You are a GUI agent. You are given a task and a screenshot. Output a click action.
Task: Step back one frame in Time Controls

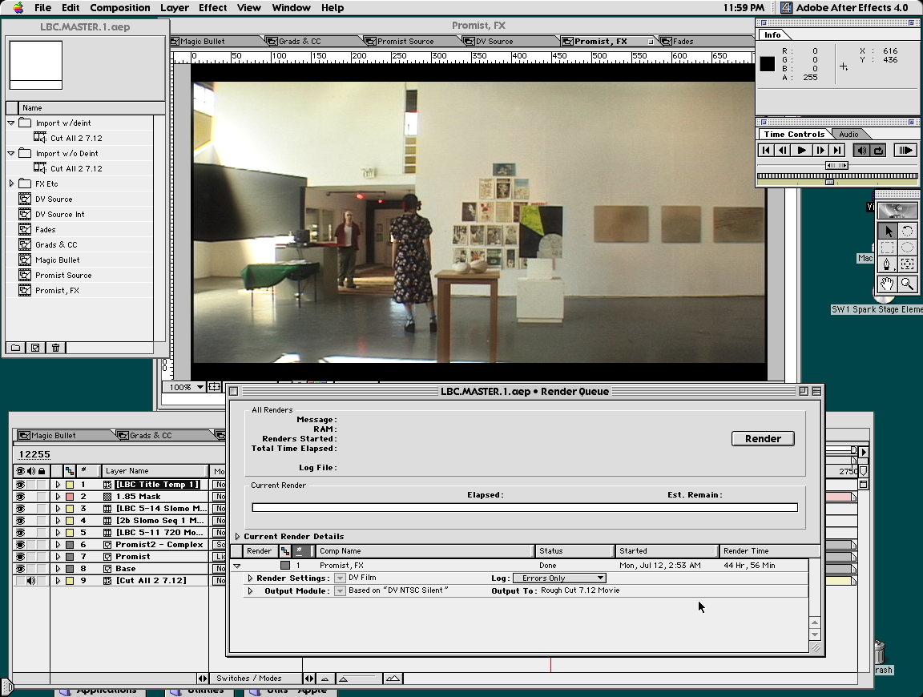[784, 150]
